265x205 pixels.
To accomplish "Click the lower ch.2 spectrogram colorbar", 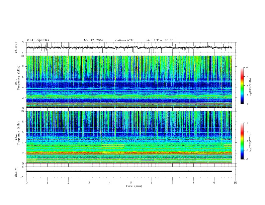I will 242,141.
